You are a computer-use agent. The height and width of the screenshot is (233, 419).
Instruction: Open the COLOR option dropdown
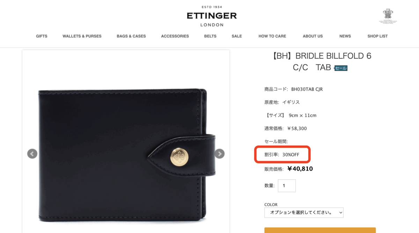tap(304, 213)
